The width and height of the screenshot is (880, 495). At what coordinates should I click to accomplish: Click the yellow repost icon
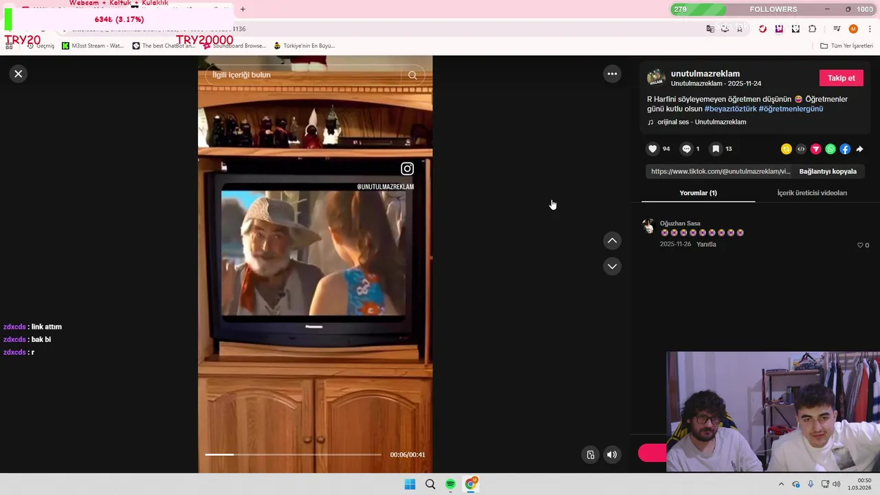pyautogui.click(x=786, y=149)
